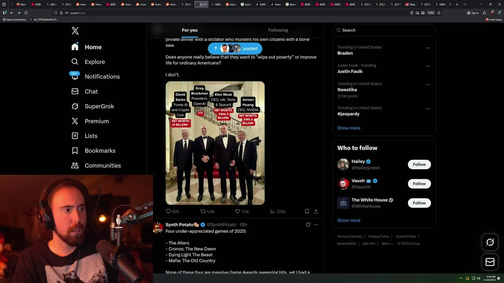Go back in the browser
This screenshot has width=504, height=283.
(x=11, y=13)
